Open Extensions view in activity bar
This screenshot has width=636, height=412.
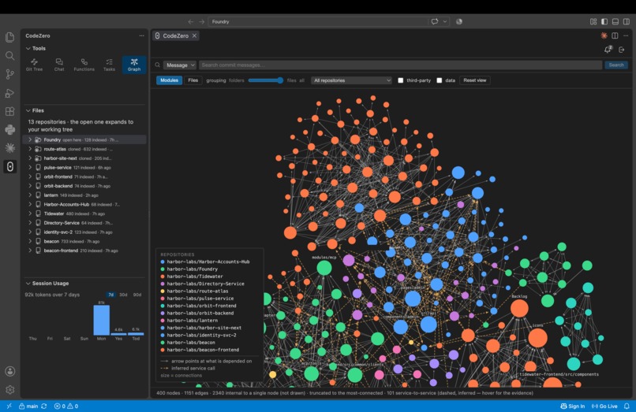click(x=9, y=111)
